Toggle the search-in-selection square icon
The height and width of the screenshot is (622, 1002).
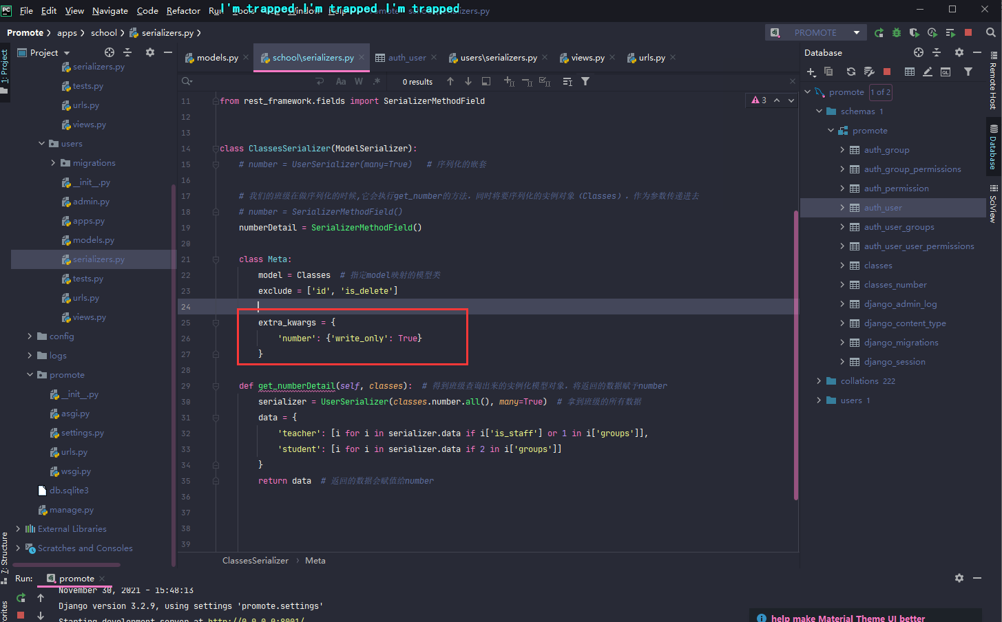coord(486,81)
